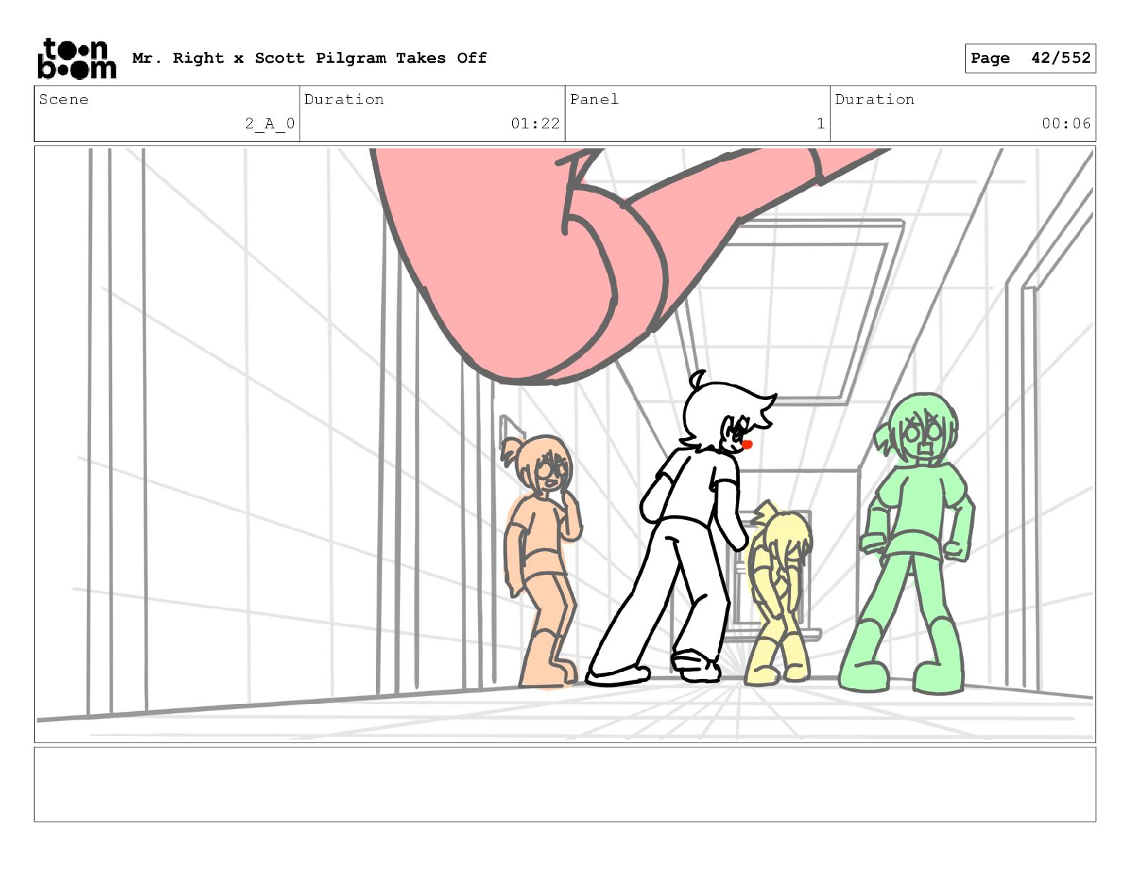Click the scene duration value '01:22'
This screenshot has width=1130, height=873.
[535, 123]
